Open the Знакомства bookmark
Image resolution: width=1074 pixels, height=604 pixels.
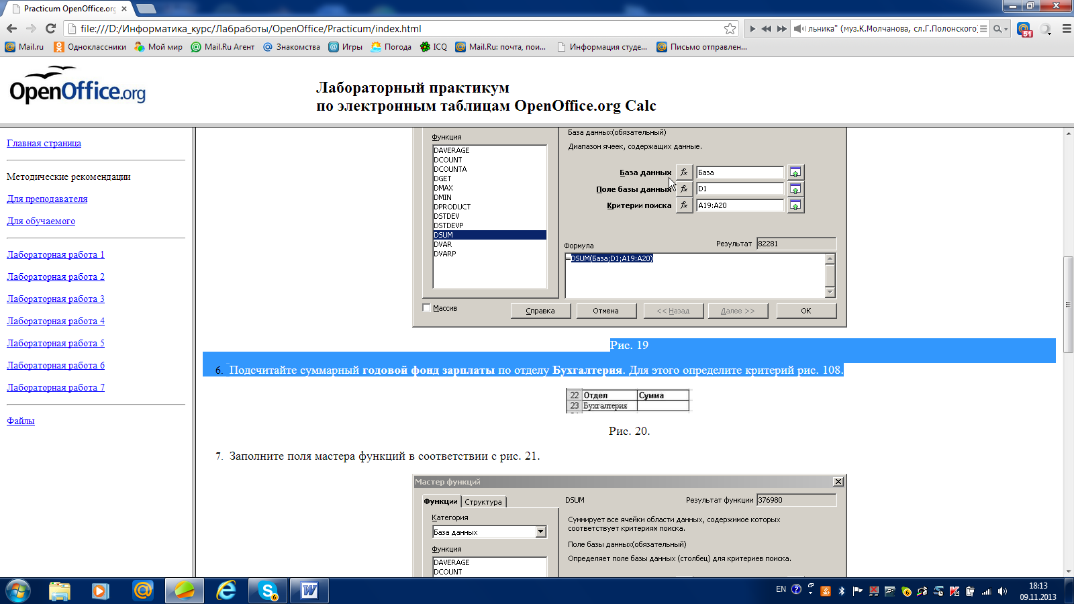[x=291, y=47]
